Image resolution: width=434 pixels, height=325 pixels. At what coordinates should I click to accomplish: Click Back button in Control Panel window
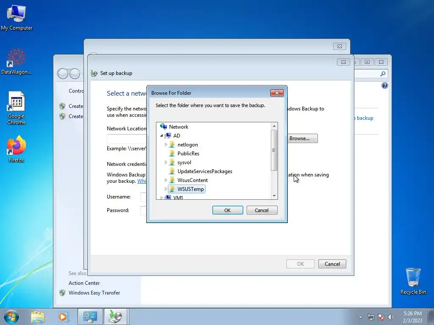[63, 74]
